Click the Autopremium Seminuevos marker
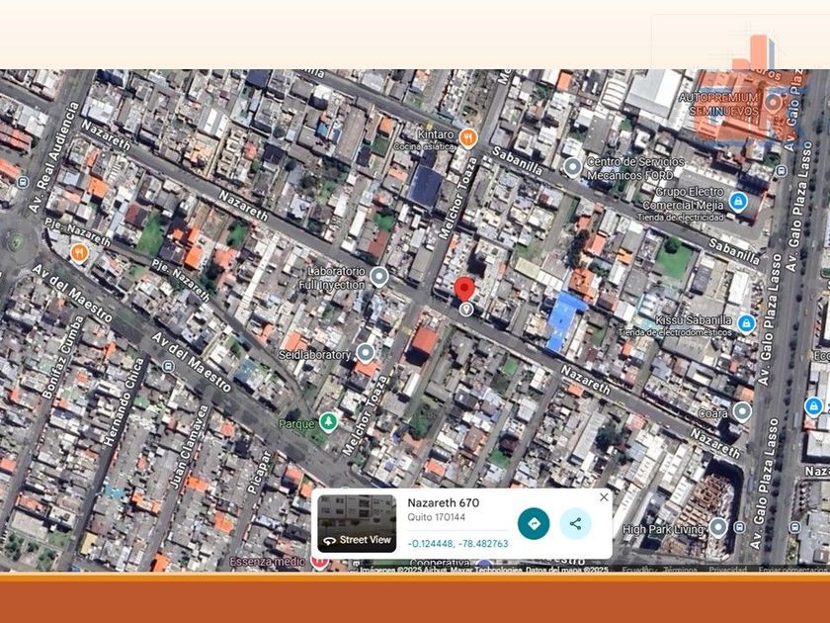This screenshot has width=830, height=623. (774, 103)
